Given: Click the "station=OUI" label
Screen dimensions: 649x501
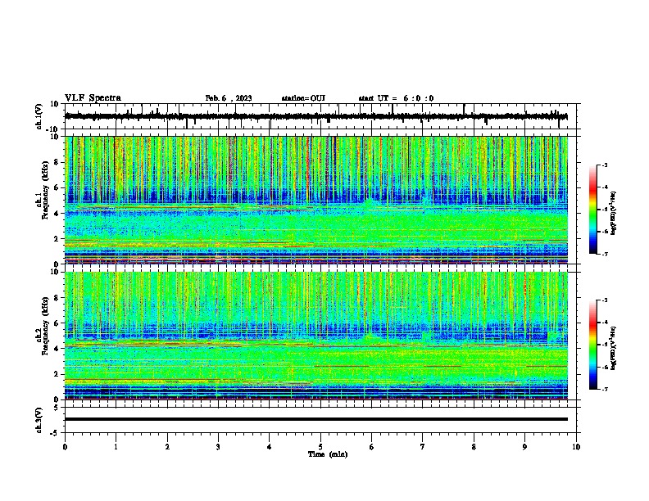Looking at the screenshot, I should click(303, 98).
